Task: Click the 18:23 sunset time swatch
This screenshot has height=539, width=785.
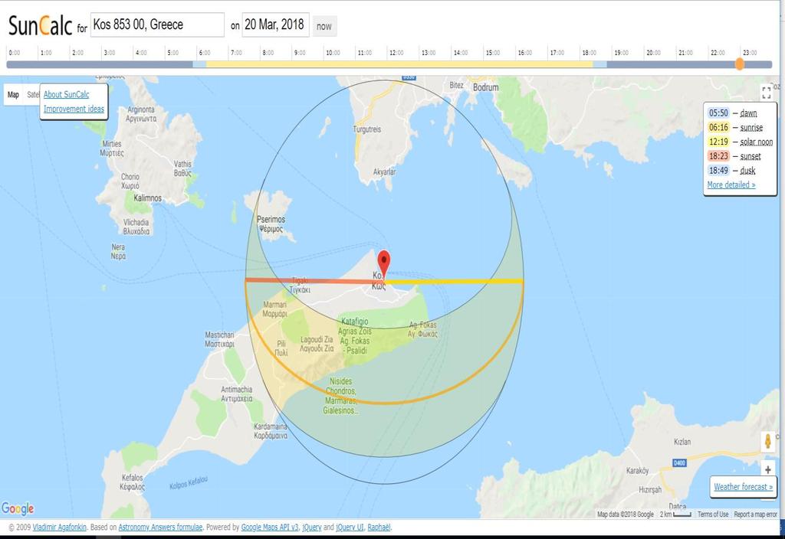Action: [718, 156]
